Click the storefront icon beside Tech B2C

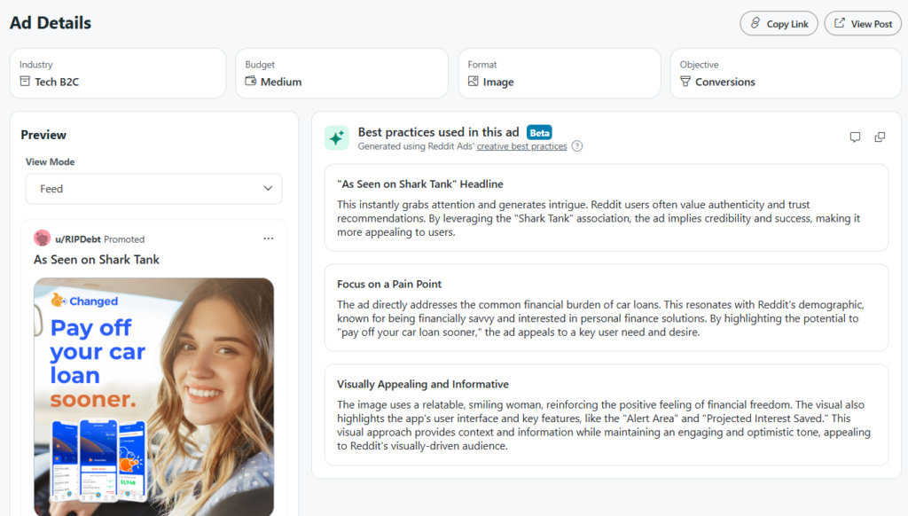26,82
